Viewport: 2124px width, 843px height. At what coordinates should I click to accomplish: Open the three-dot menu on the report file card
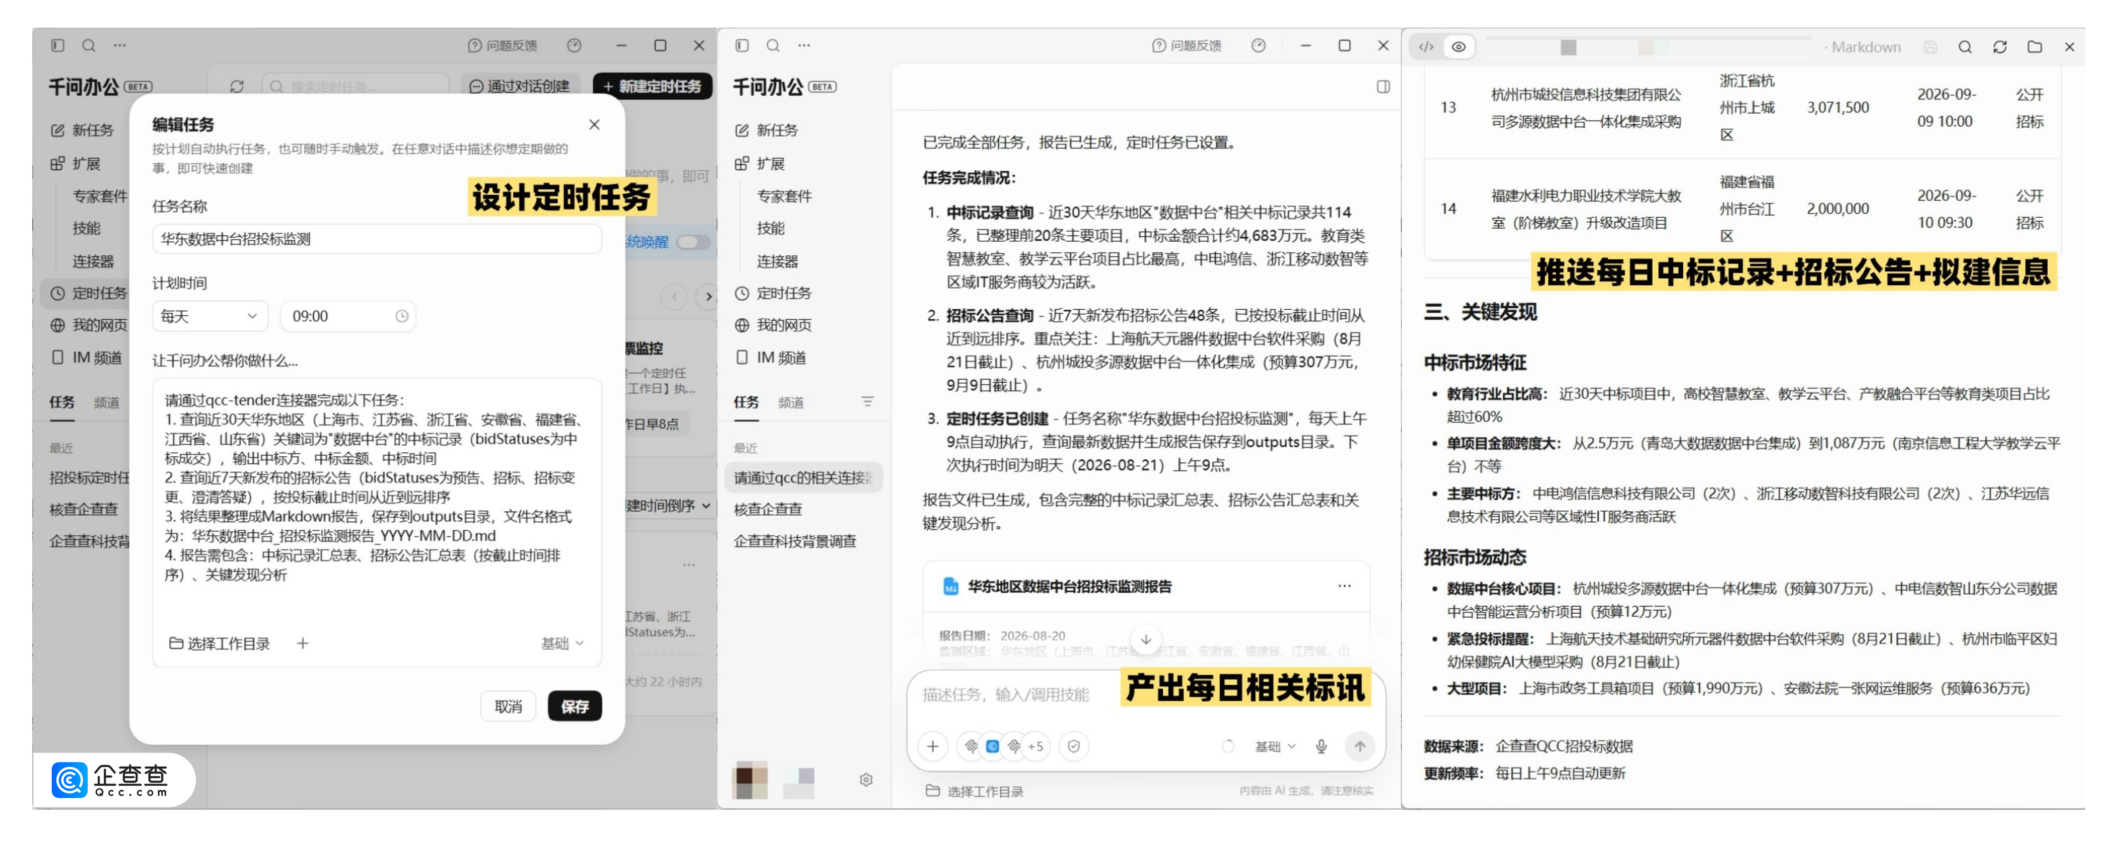1344,586
